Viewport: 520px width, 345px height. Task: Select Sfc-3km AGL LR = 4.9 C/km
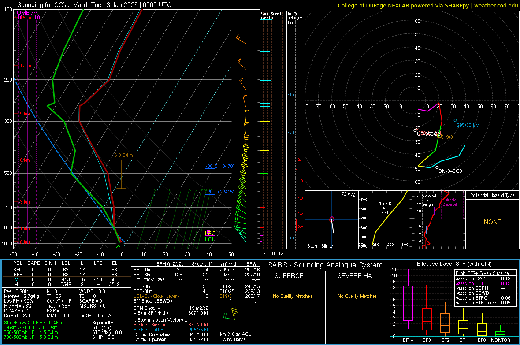coord(33,323)
